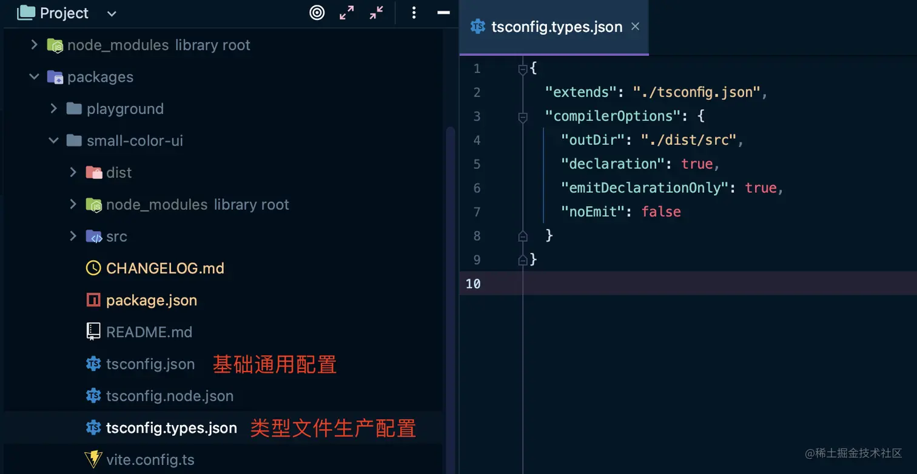The image size is (917, 474).
Task: Click line number 4 in the gutter
Action: (477, 140)
